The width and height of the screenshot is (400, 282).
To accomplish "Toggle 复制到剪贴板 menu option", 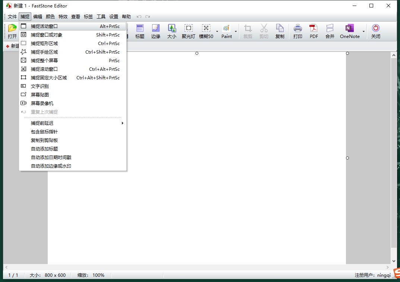I will tap(44, 140).
